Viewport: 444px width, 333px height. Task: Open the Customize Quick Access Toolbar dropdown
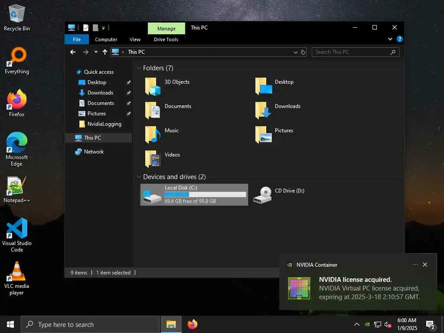tap(103, 28)
